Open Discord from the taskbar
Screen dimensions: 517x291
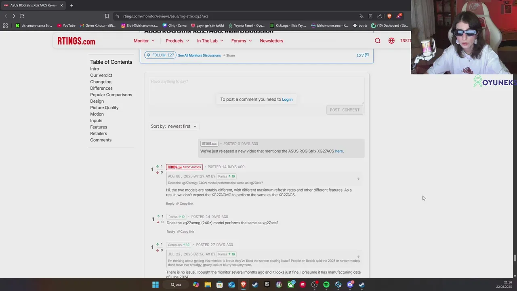(x=350, y=285)
